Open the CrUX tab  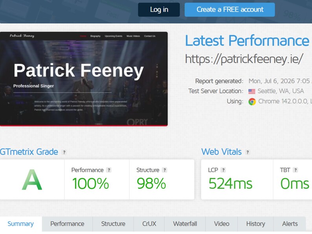pyautogui.click(x=149, y=224)
